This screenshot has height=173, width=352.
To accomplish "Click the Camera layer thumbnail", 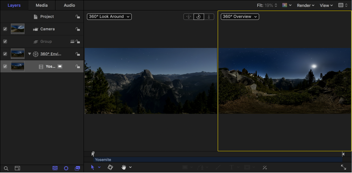I will [17, 29].
